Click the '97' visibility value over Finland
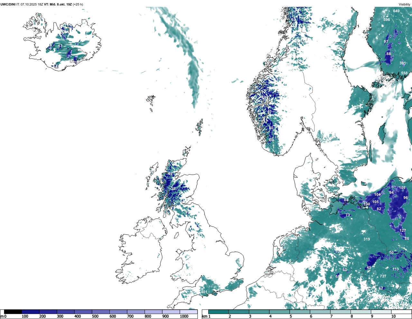The image size is (412, 319). click(386, 42)
